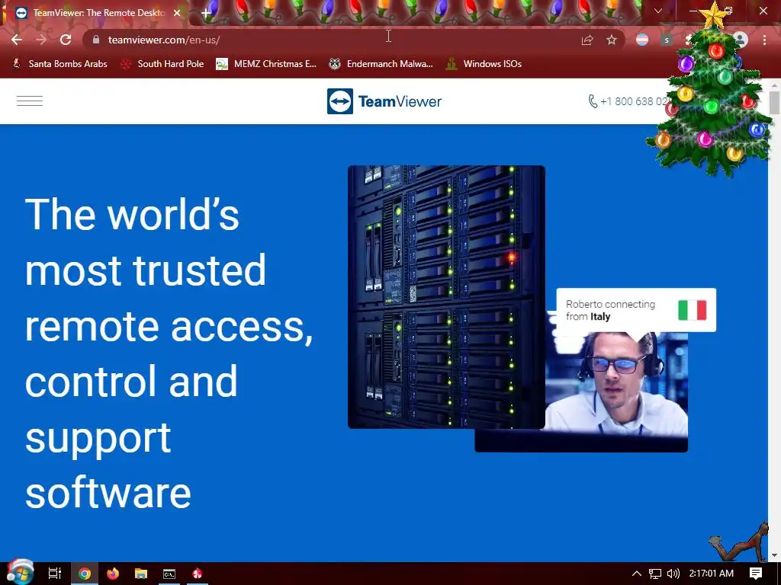
Task: Expand hidden system tray icons
Action: (x=637, y=574)
